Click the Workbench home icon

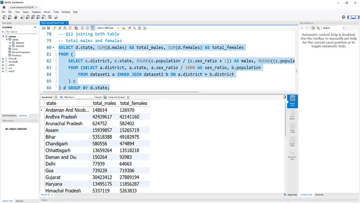[x=4, y=7]
